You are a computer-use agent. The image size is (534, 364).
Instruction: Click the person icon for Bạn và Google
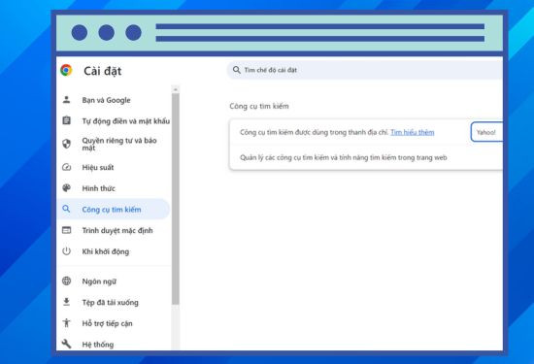tap(66, 100)
